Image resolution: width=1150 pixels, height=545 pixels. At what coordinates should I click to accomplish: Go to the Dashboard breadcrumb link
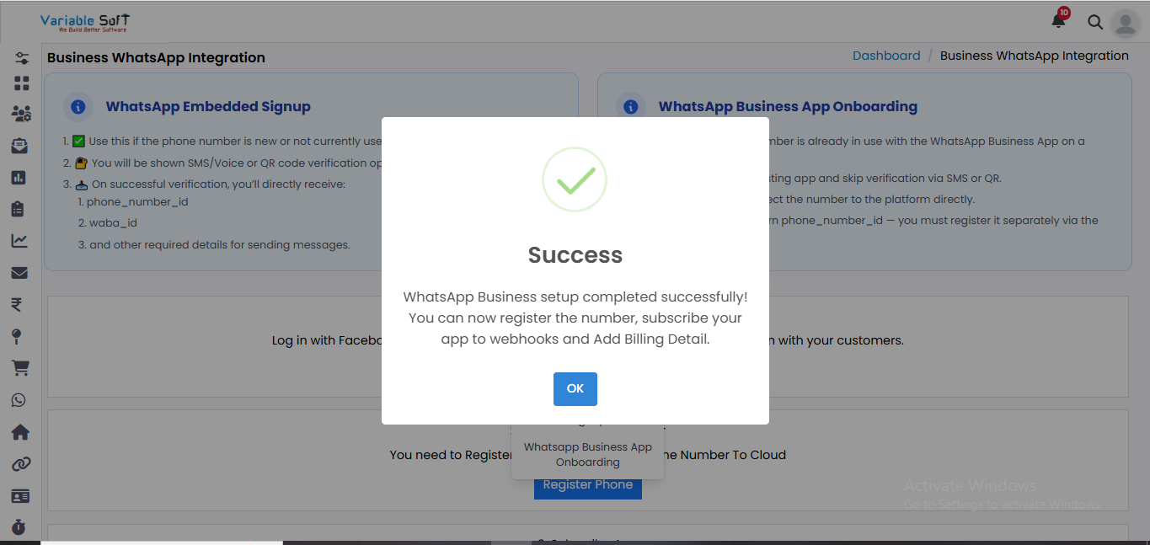tap(885, 56)
